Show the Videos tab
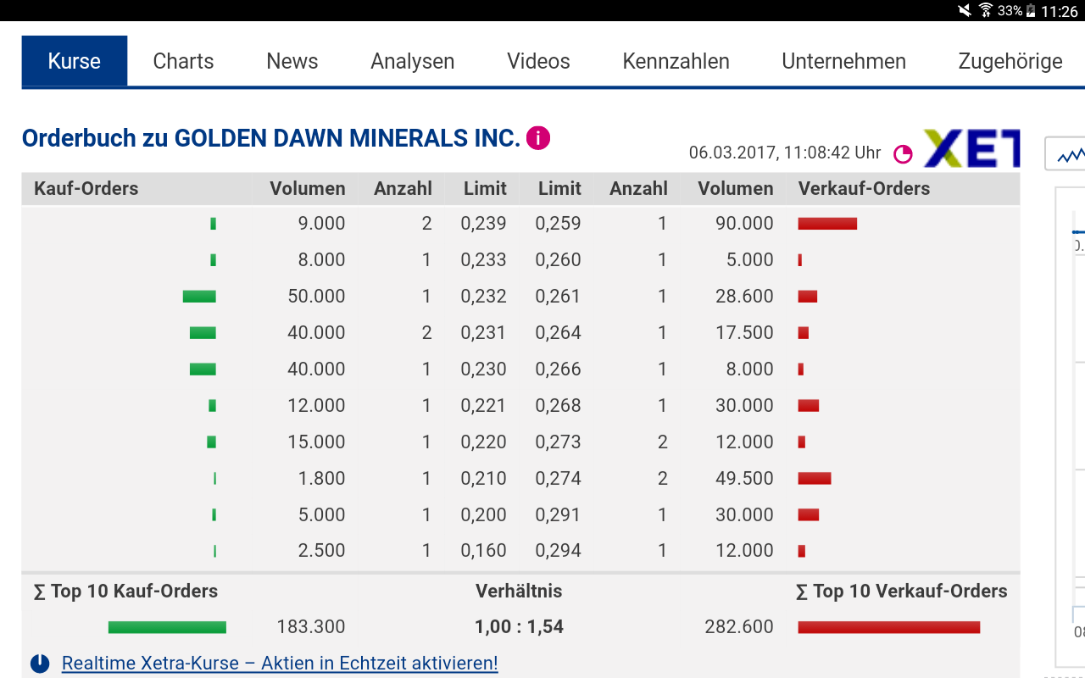Image resolution: width=1085 pixels, height=678 pixels. click(538, 61)
